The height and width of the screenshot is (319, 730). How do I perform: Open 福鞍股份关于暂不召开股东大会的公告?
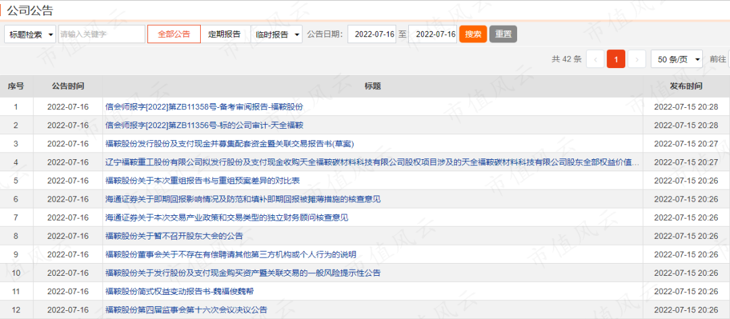pyautogui.click(x=174, y=236)
